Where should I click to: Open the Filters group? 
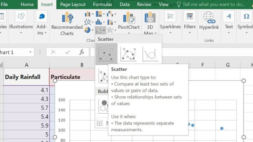pyautogui.click(x=189, y=22)
